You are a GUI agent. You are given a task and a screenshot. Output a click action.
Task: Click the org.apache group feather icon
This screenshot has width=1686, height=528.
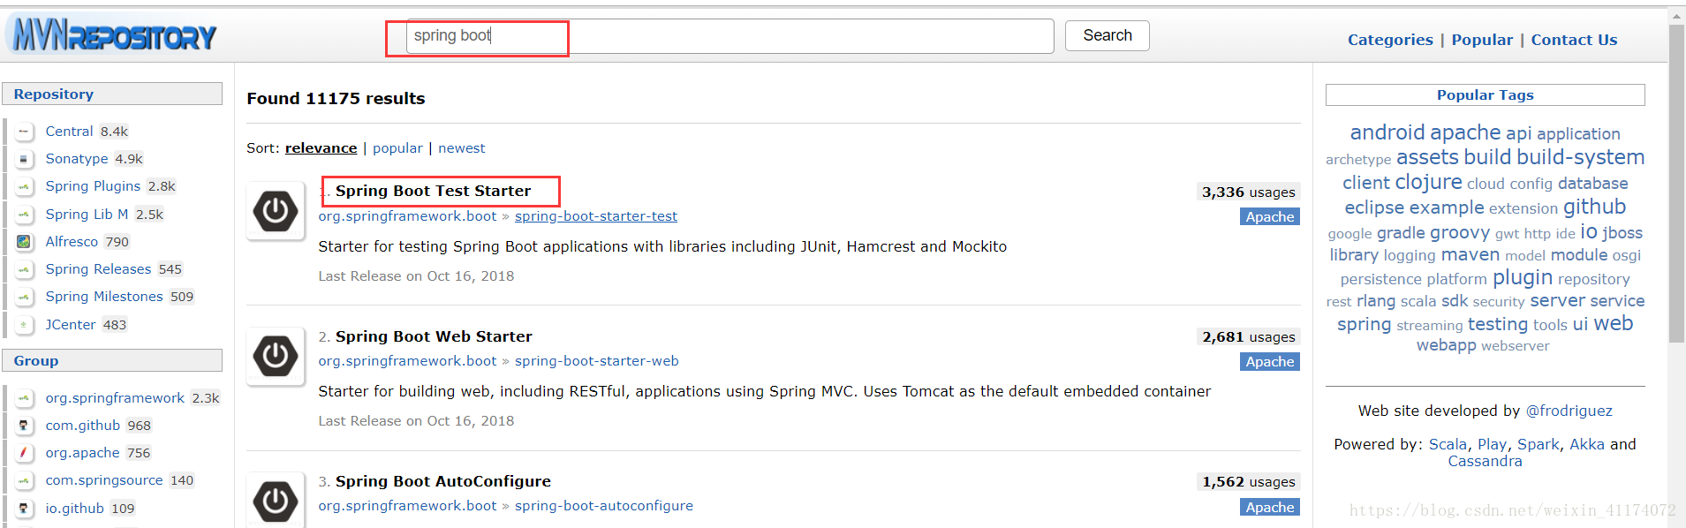(x=24, y=453)
